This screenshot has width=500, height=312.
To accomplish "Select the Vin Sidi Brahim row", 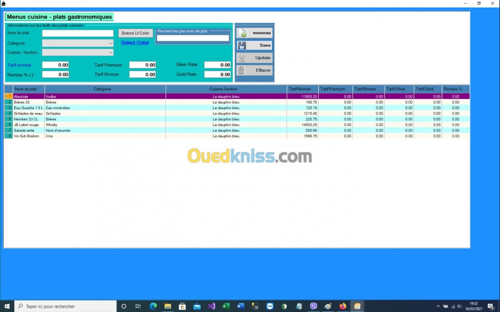I will point(237,136).
